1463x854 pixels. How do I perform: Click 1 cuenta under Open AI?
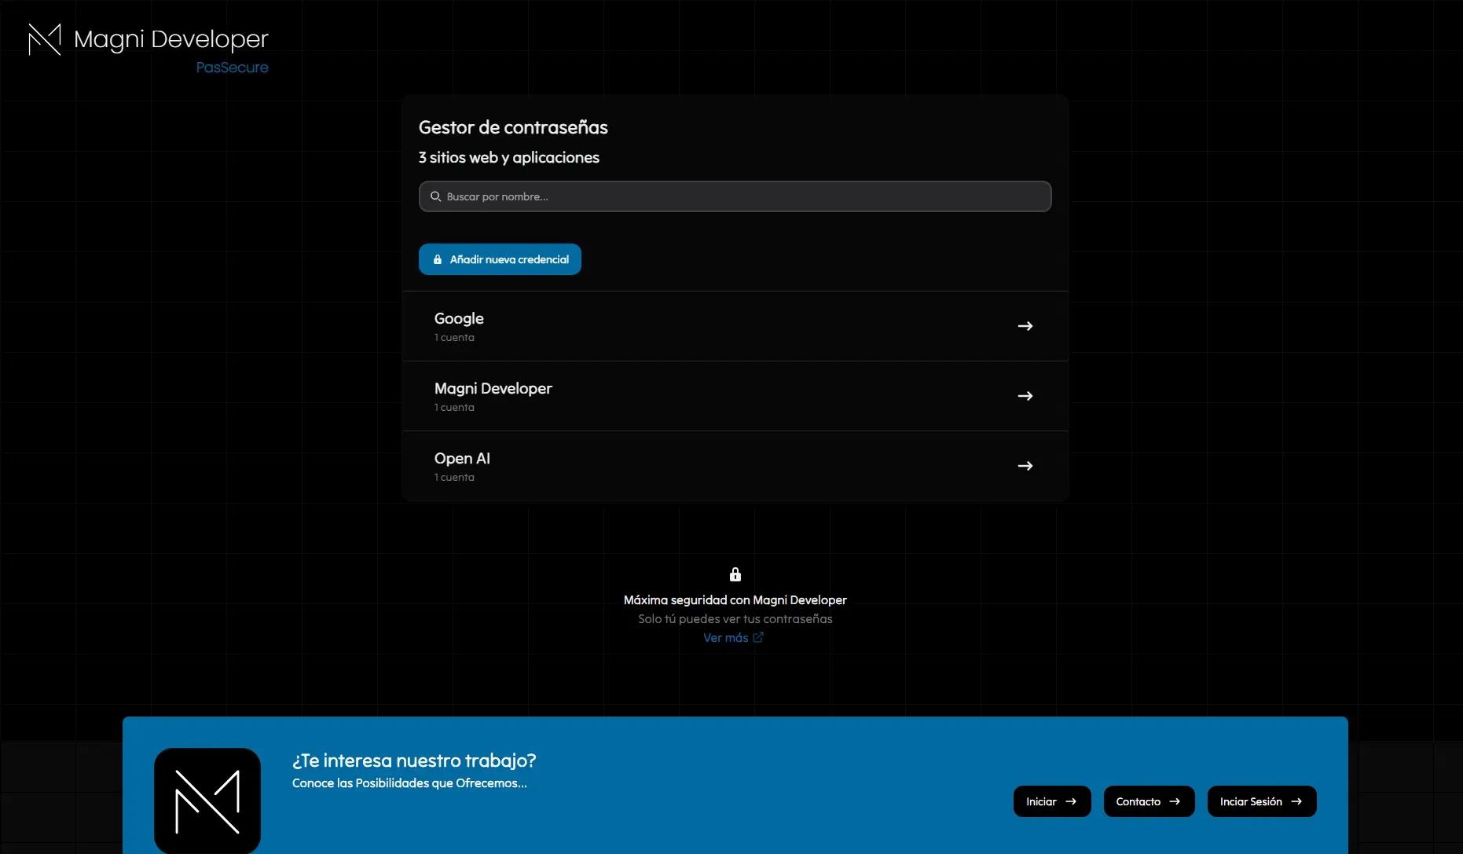pyautogui.click(x=454, y=478)
